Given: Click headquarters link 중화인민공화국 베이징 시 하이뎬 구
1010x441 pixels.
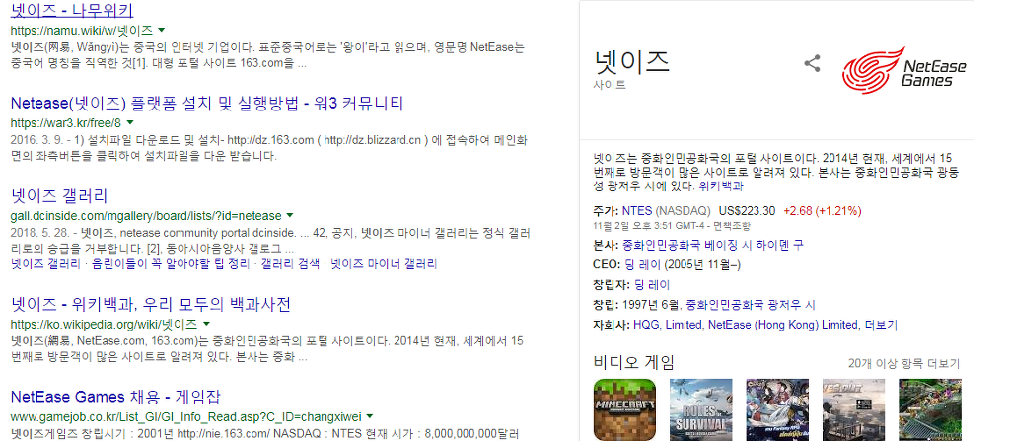Looking at the screenshot, I should 713,245.
